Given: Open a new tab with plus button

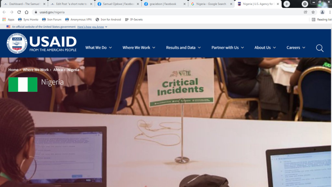Looking at the screenshot, I should [287, 4].
